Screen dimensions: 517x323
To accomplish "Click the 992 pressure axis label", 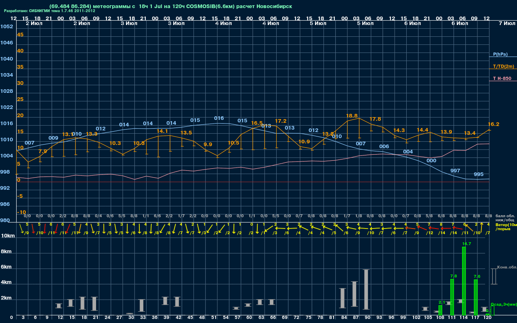I will 5,188.
